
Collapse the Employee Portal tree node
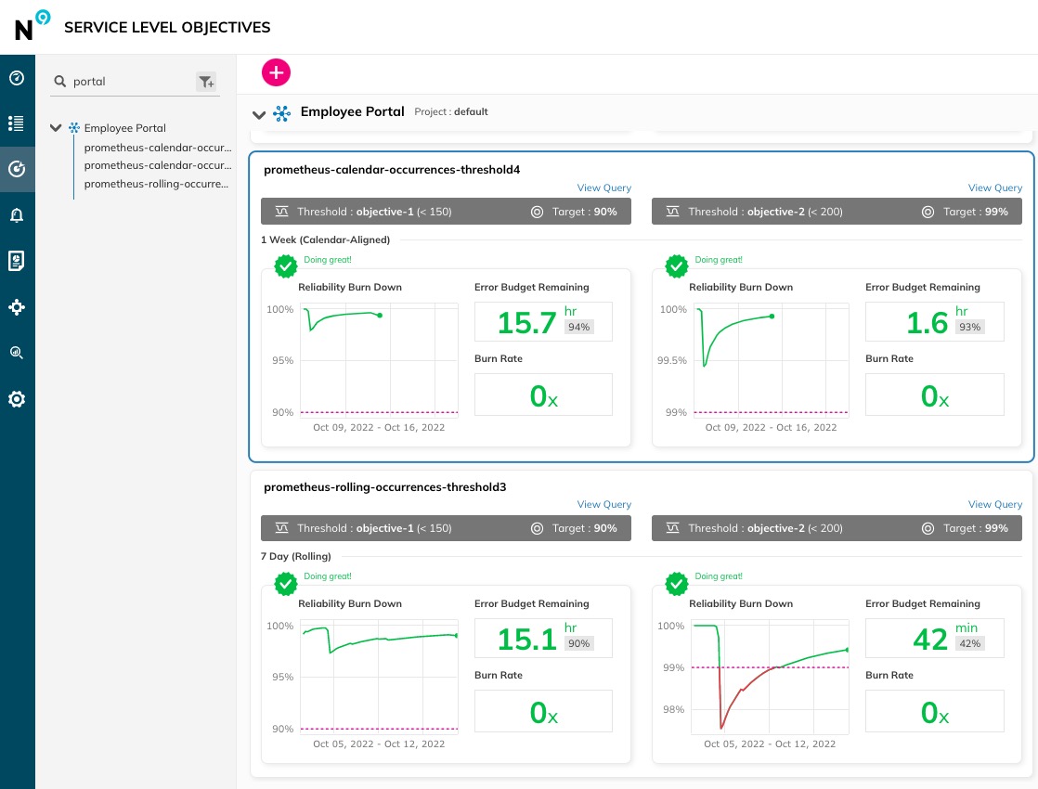(56, 128)
